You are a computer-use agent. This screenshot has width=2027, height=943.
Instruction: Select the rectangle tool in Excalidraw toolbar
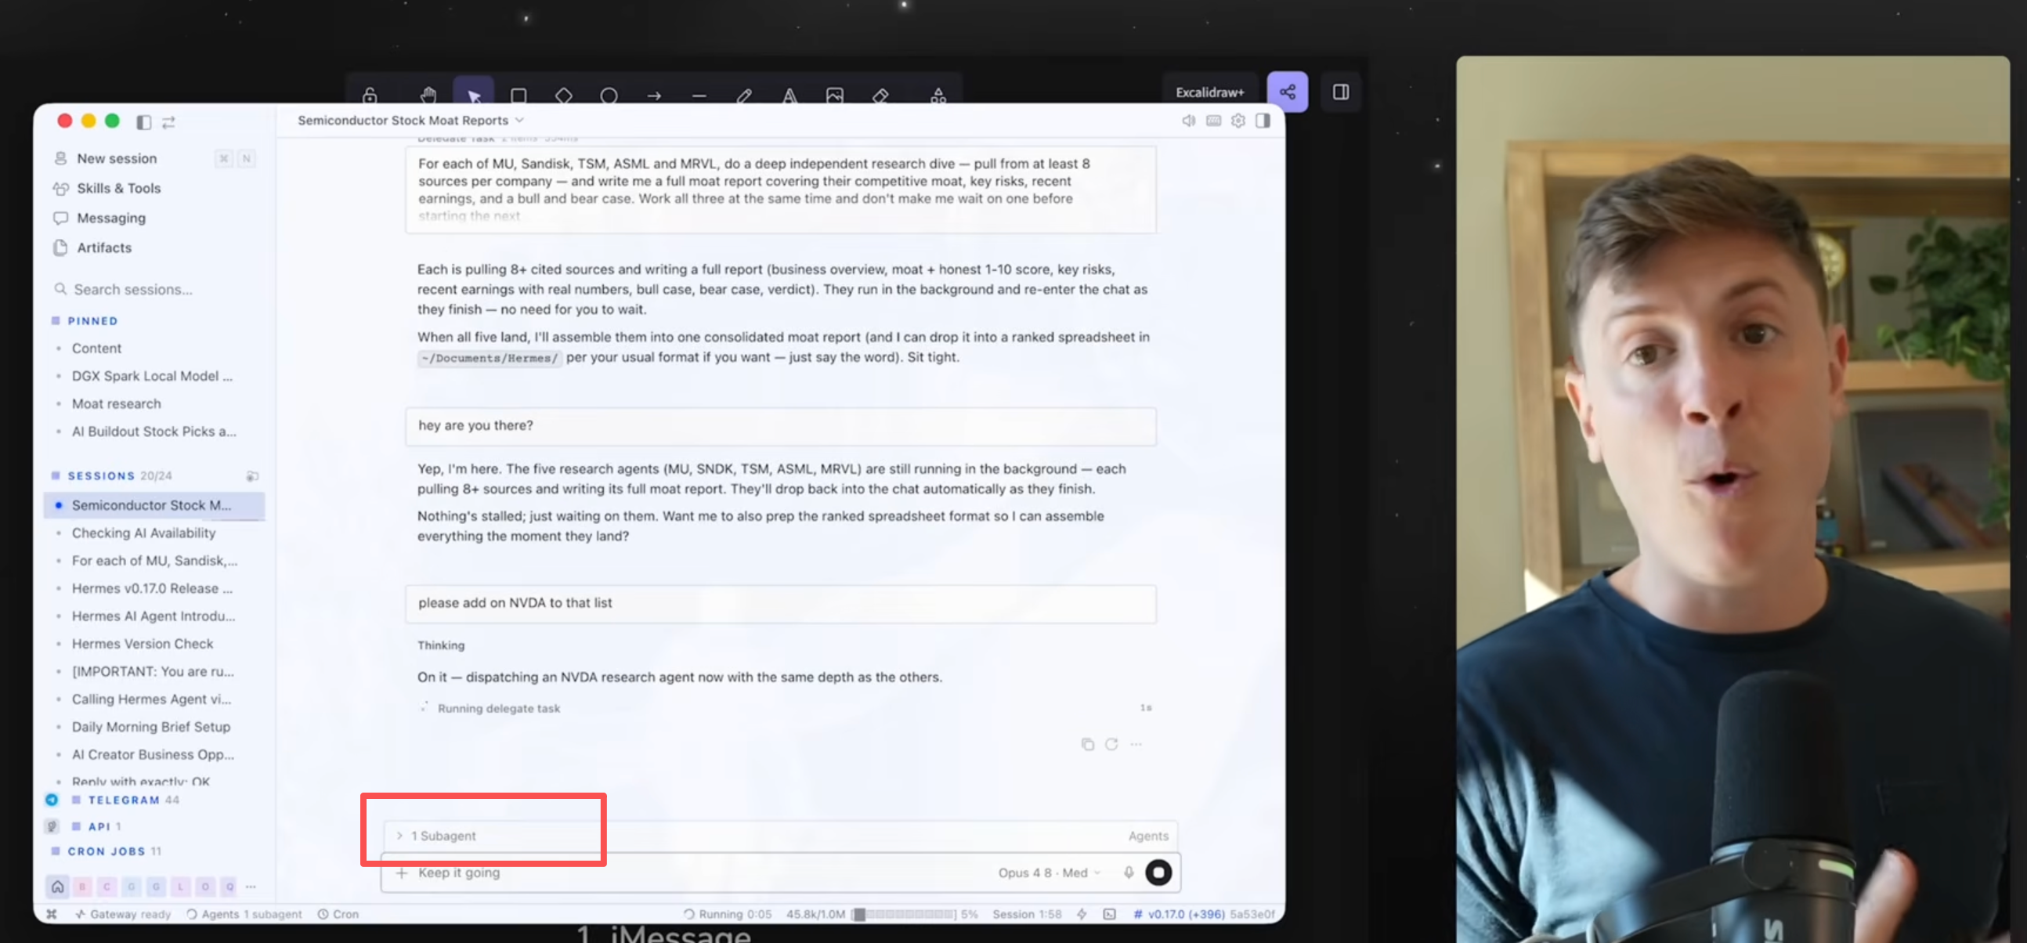pyautogui.click(x=518, y=96)
